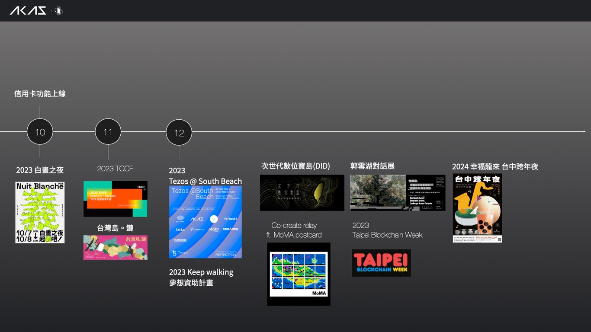Click the objkt logo in the Tezos poster
Viewport: 591px width, 332px height.
214,229
